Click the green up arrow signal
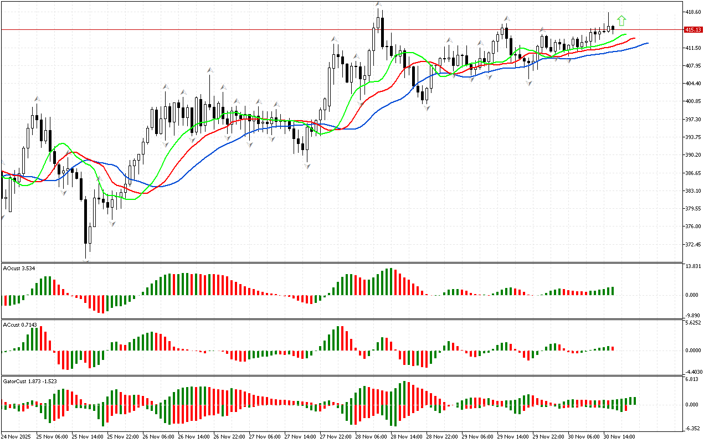Screen dimensions: 709x443 (x=621, y=21)
